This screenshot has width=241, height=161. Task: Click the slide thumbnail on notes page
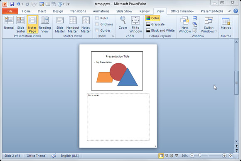click(117, 71)
